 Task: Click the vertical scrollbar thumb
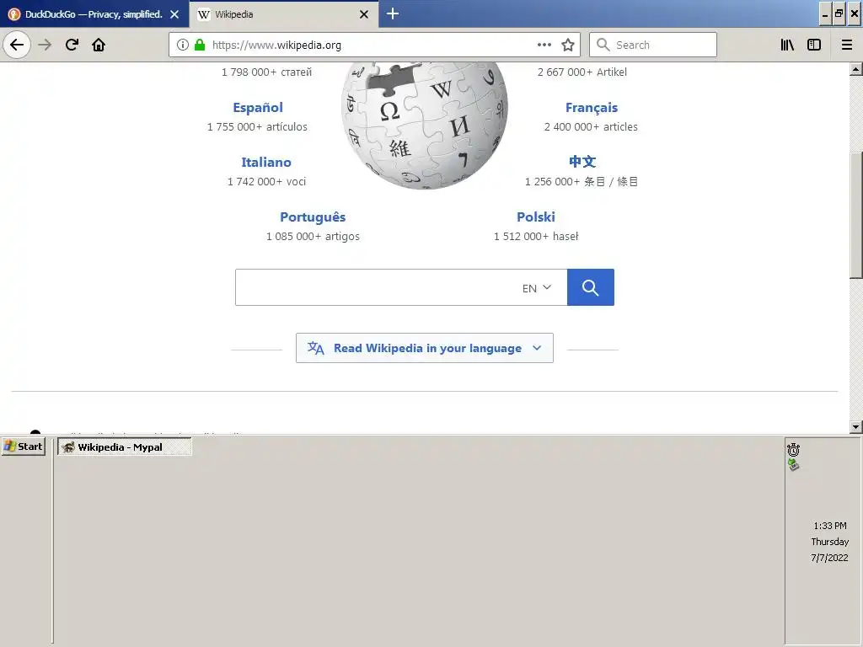coord(856,215)
